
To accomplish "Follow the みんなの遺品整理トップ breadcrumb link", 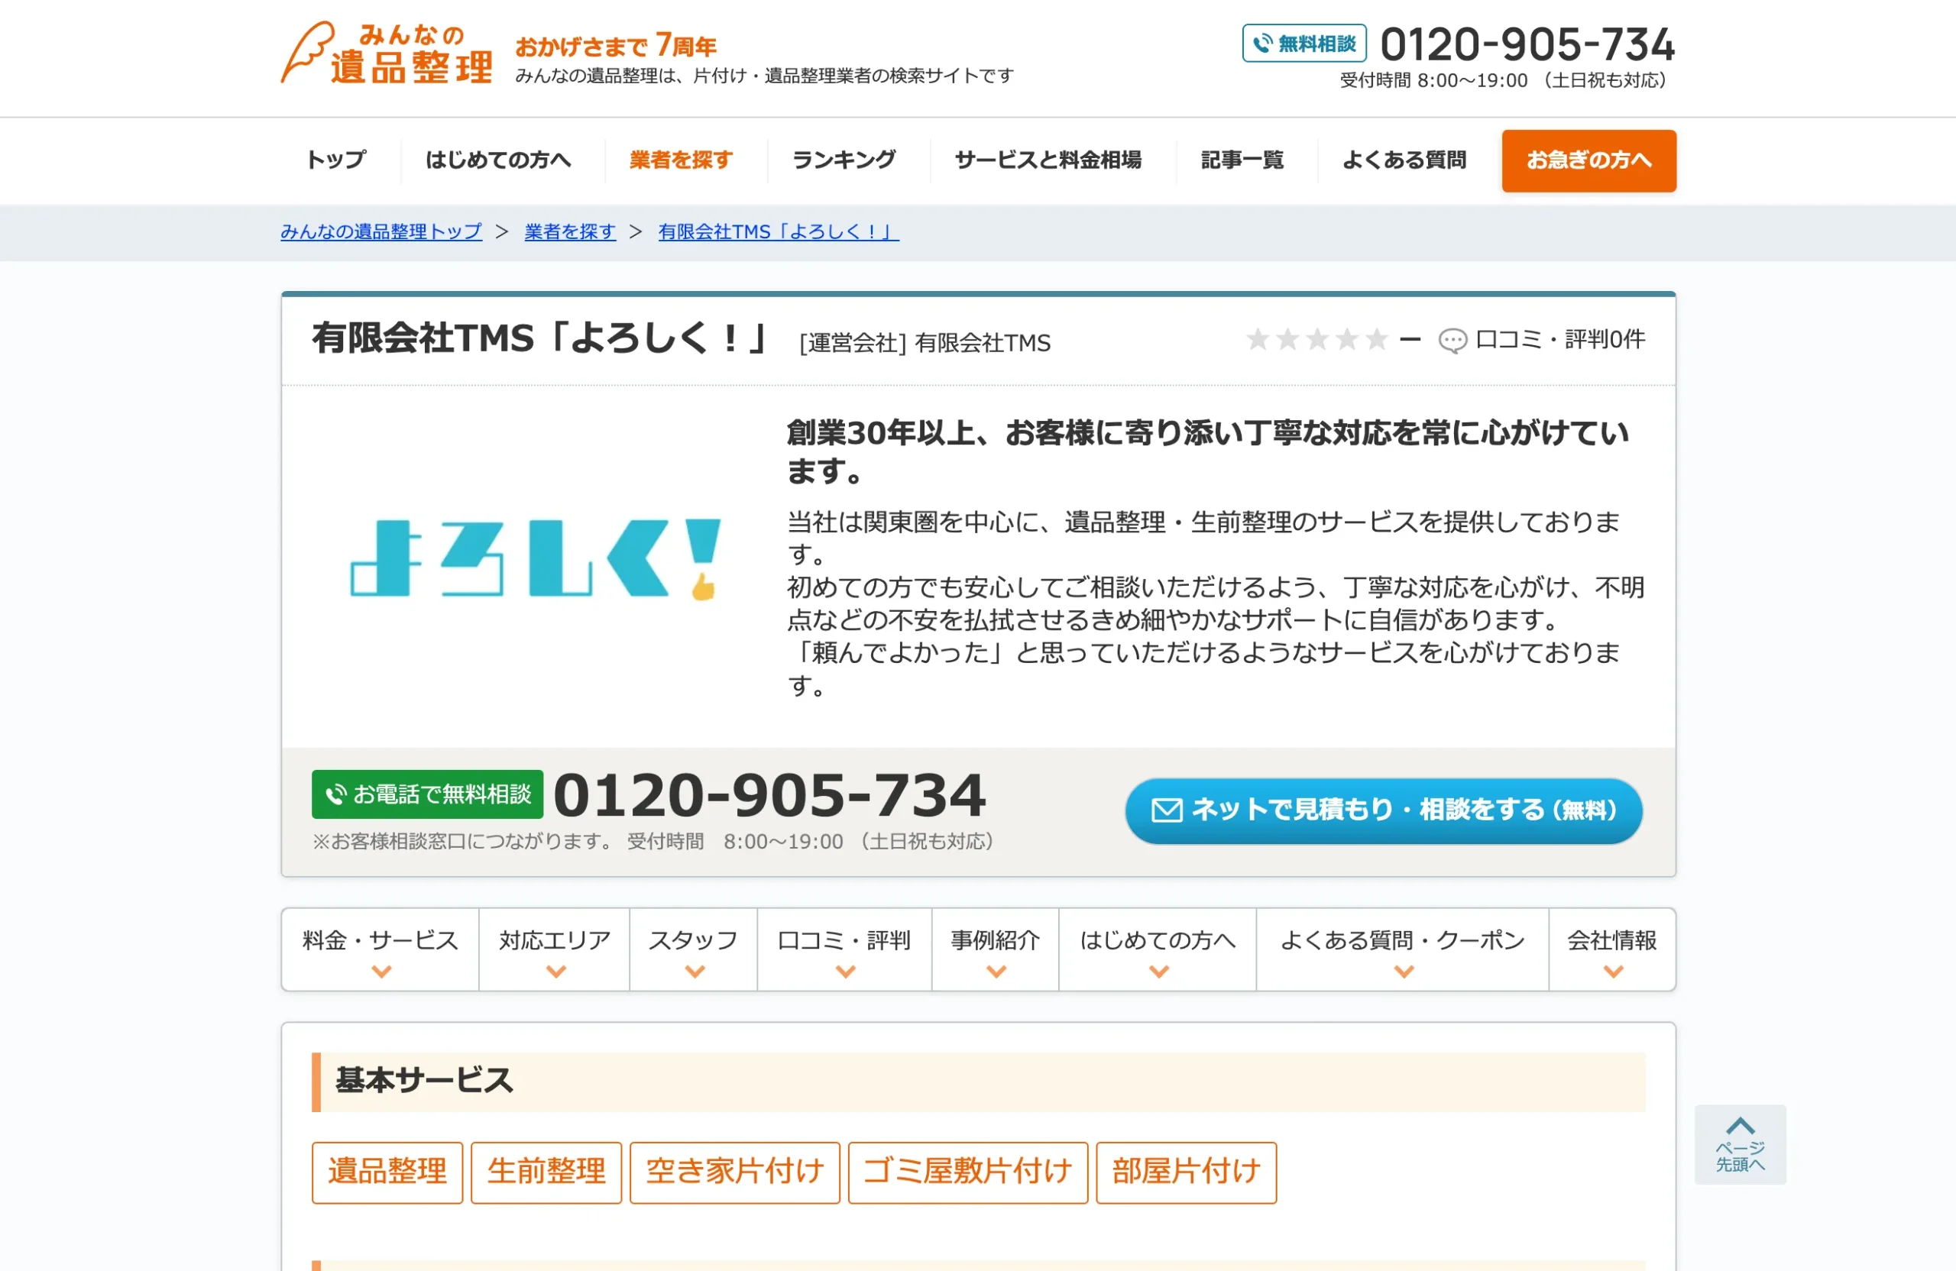I will [x=381, y=231].
